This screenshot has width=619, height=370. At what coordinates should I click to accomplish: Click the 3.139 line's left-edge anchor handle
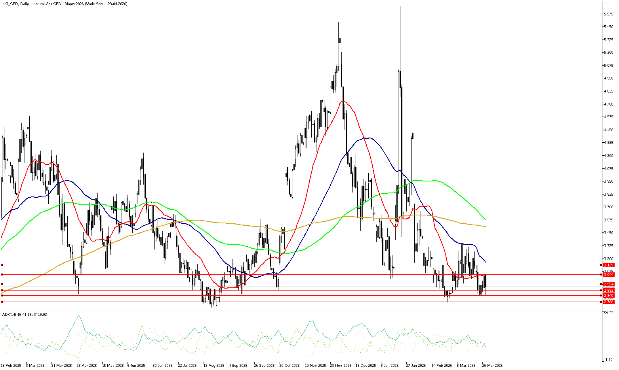coord(2,265)
